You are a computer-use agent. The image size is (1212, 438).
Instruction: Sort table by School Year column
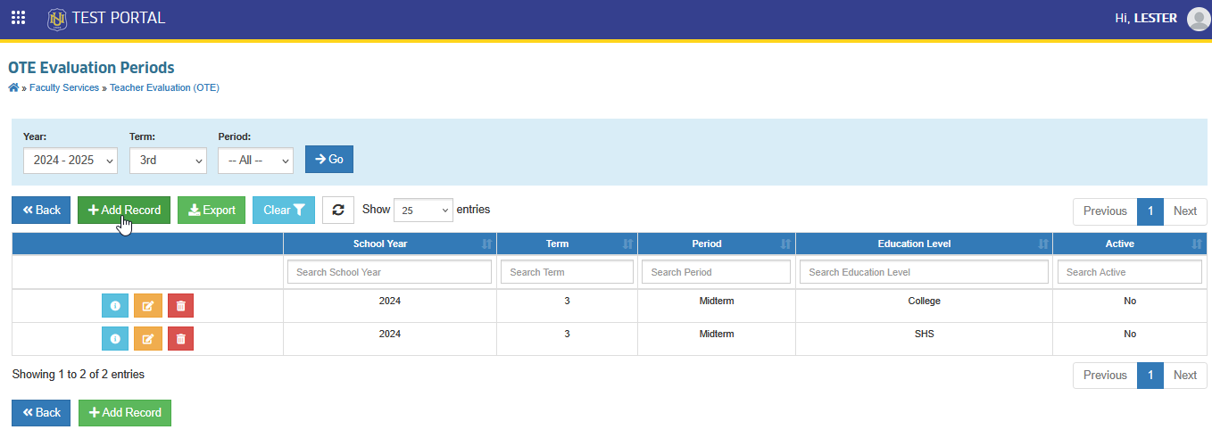pyautogui.click(x=389, y=244)
